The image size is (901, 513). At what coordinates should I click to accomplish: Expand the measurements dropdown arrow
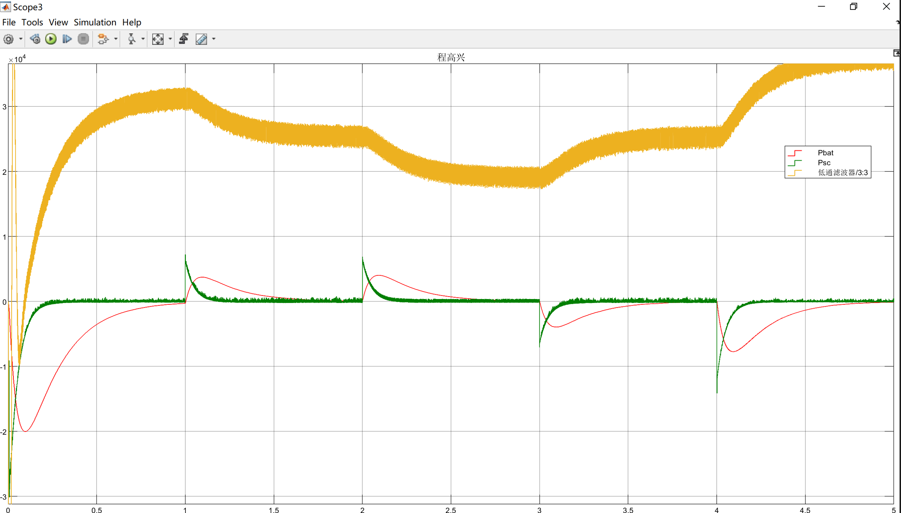pyautogui.click(x=214, y=39)
